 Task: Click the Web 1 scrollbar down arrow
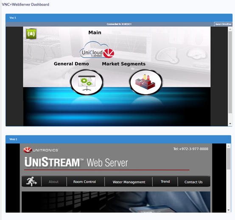(x=228, y=210)
